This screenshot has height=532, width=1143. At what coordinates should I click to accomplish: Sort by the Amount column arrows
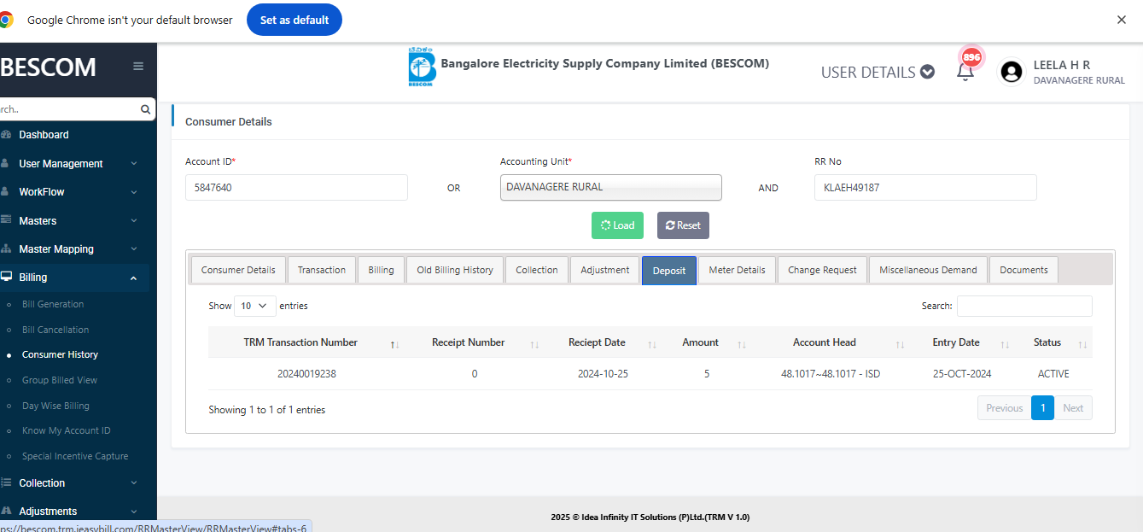pos(742,344)
